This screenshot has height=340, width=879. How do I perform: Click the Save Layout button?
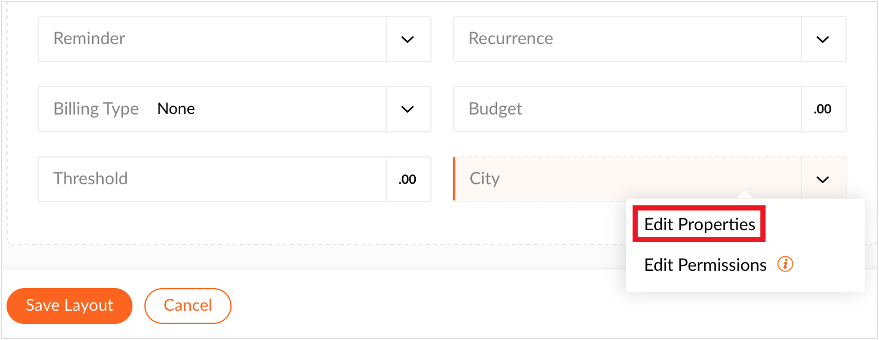69,305
